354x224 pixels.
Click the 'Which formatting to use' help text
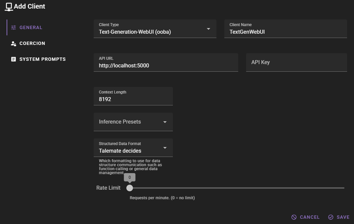click(x=130, y=167)
